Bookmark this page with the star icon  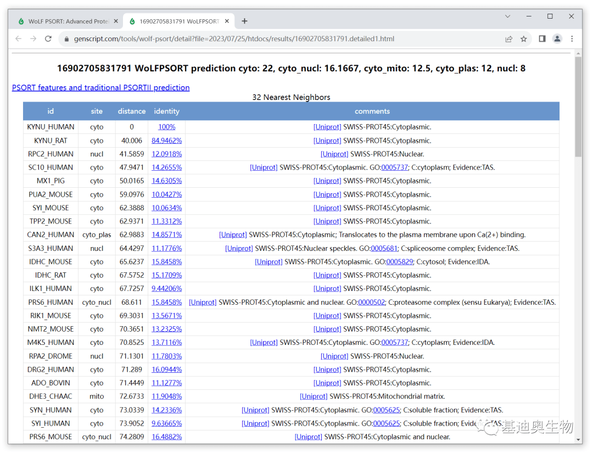click(524, 39)
